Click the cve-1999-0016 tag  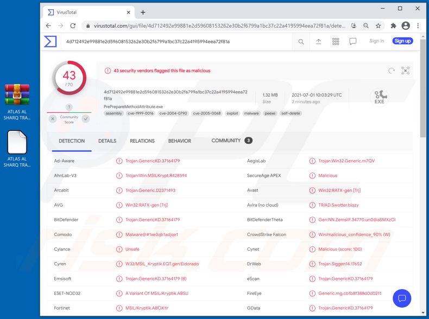[x=141, y=113]
